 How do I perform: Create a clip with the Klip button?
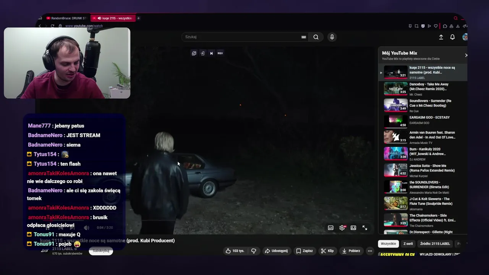pos(327,251)
